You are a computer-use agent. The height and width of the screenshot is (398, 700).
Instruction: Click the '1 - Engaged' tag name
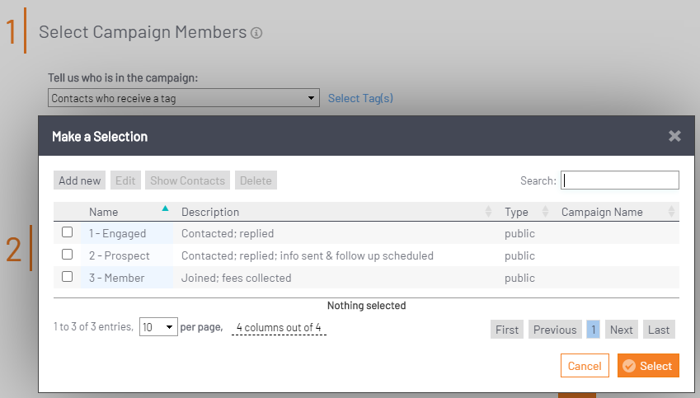pyautogui.click(x=117, y=233)
